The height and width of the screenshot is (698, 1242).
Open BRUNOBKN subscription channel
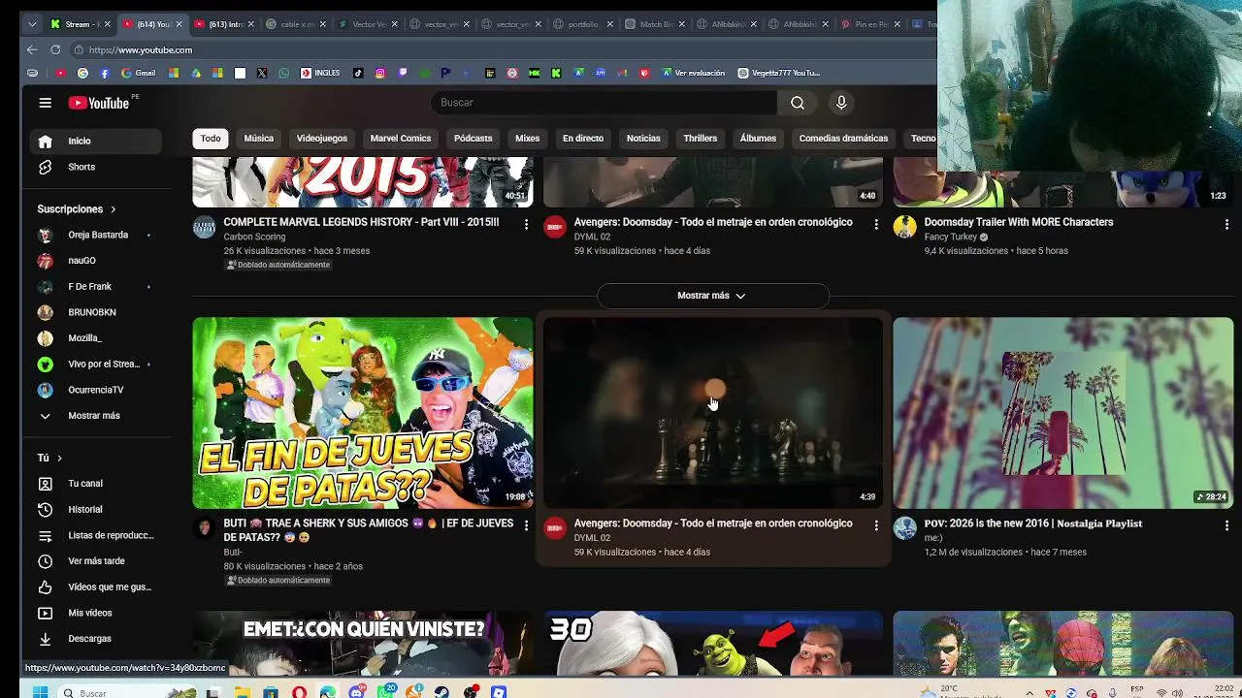[95, 313]
